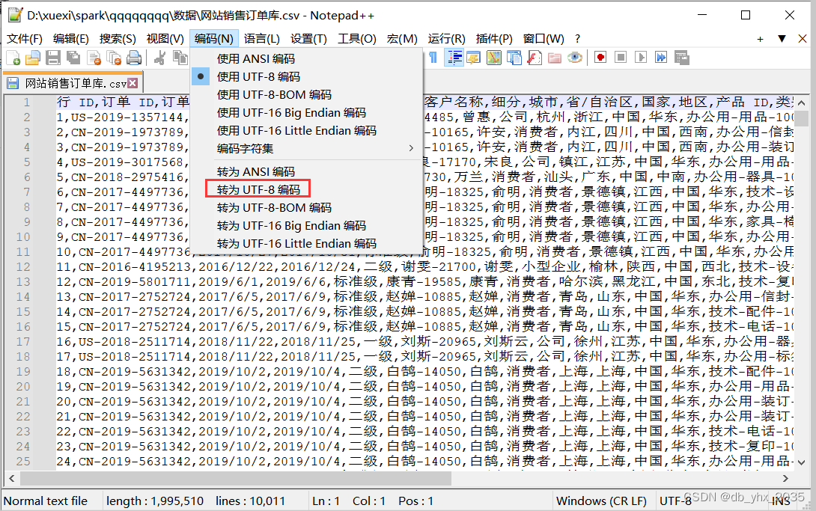816x511 pixels.
Task: Expand the 编码字符集 submenu
Action: 306,149
